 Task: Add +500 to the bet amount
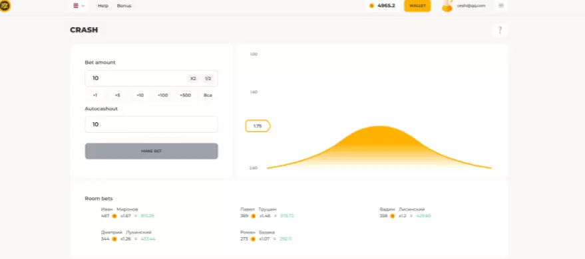[x=185, y=95]
